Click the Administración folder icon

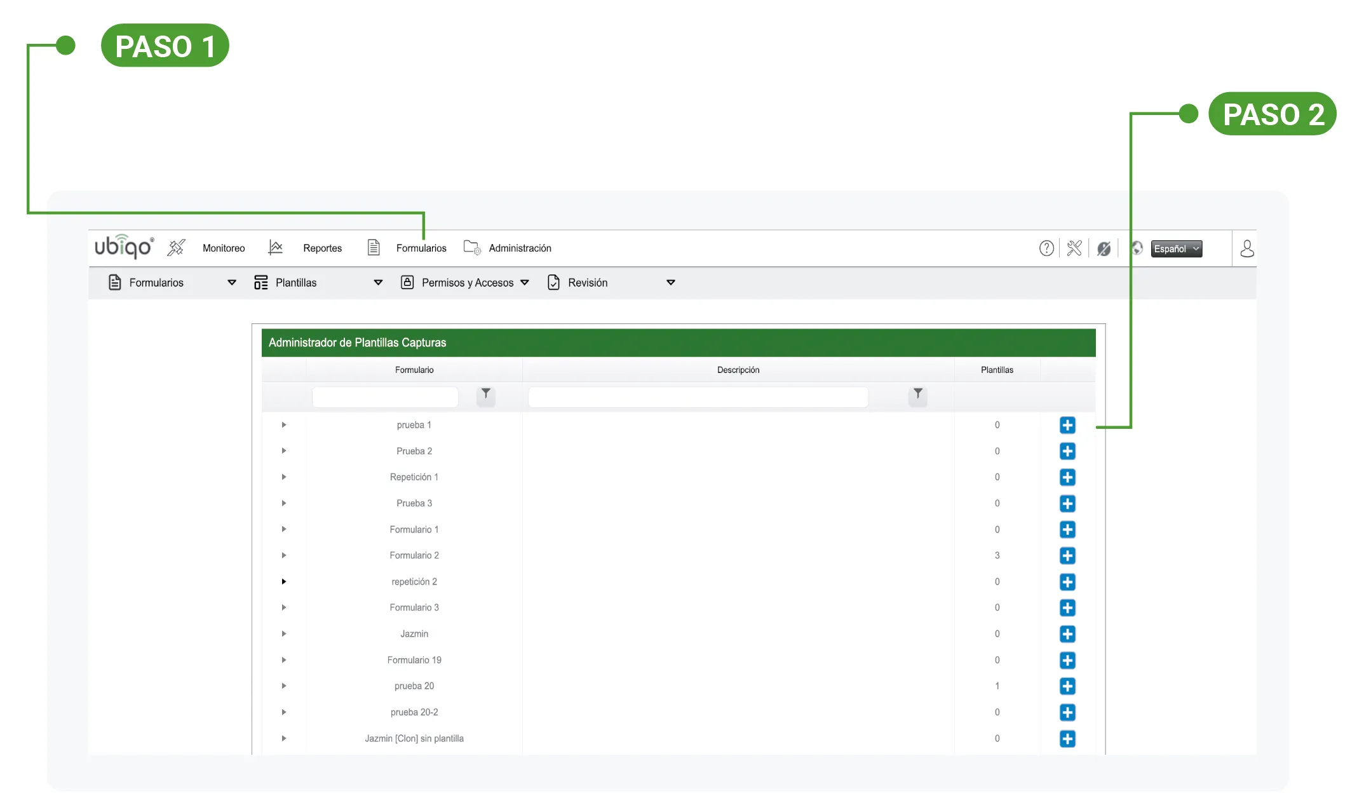(472, 248)
